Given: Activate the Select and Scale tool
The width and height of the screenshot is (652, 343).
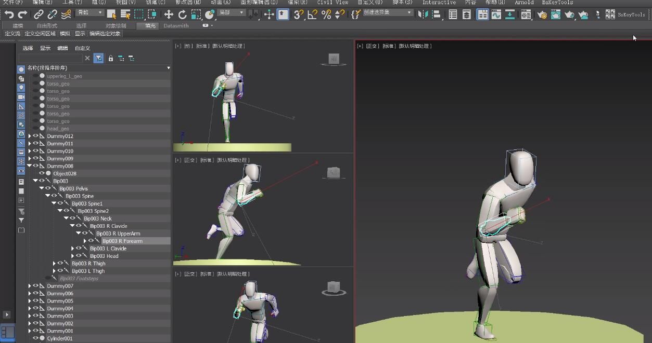Looking at the screenshot, I should pyautogui.click(x=196, y=15).
